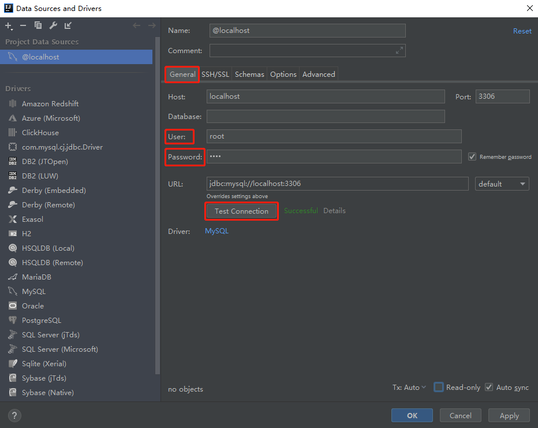Select Sybase (Native) in the drivers list

[x=48, y=392]
